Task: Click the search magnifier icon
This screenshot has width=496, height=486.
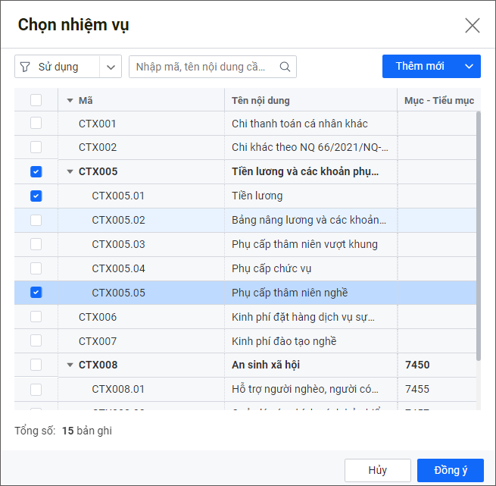Action: [x=285, y=67]
